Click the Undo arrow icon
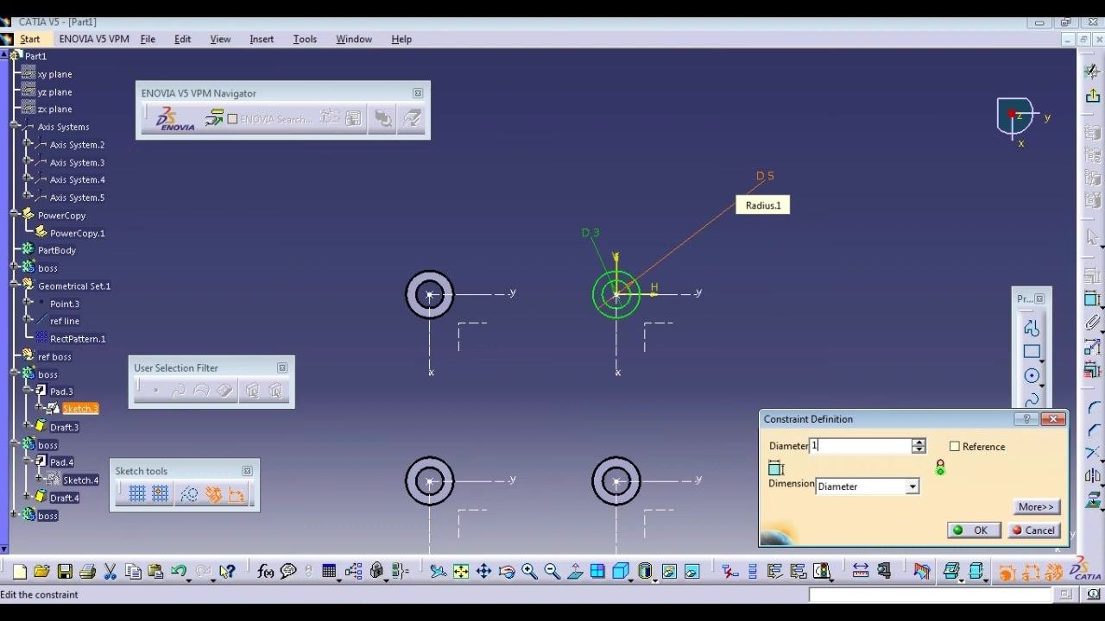Image resolution: width=1105 pixels, height=621 pixels. 179,571
